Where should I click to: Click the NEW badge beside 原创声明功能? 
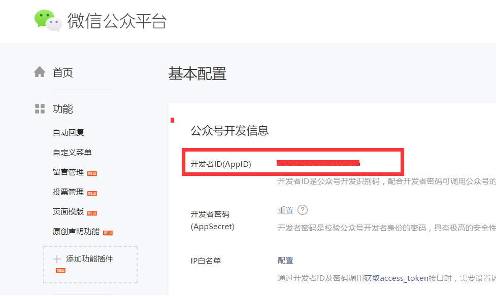tap(108, 233)
